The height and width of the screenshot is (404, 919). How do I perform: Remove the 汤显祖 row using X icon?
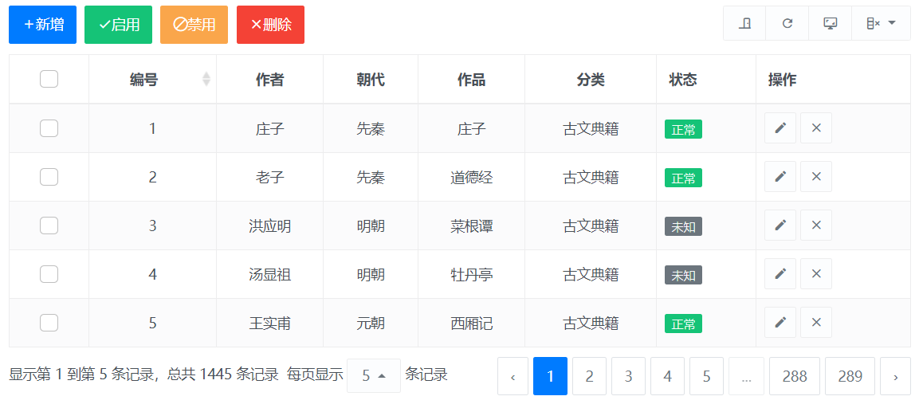click(816, 274)
